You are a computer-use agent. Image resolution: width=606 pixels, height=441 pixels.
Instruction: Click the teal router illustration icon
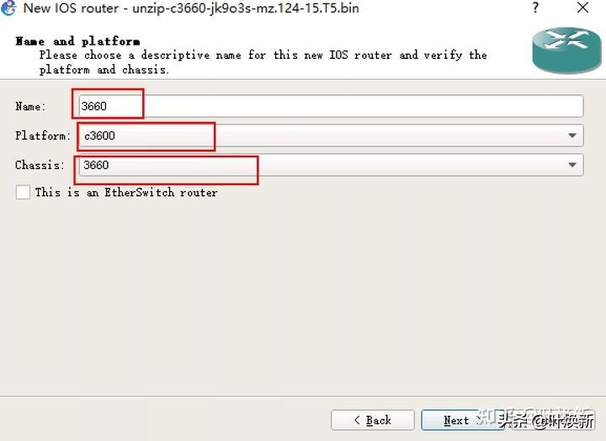[x=566, y=50]
